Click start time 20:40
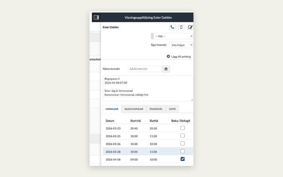The width and height of the screenshot is (283, 177). pos(134,129)
